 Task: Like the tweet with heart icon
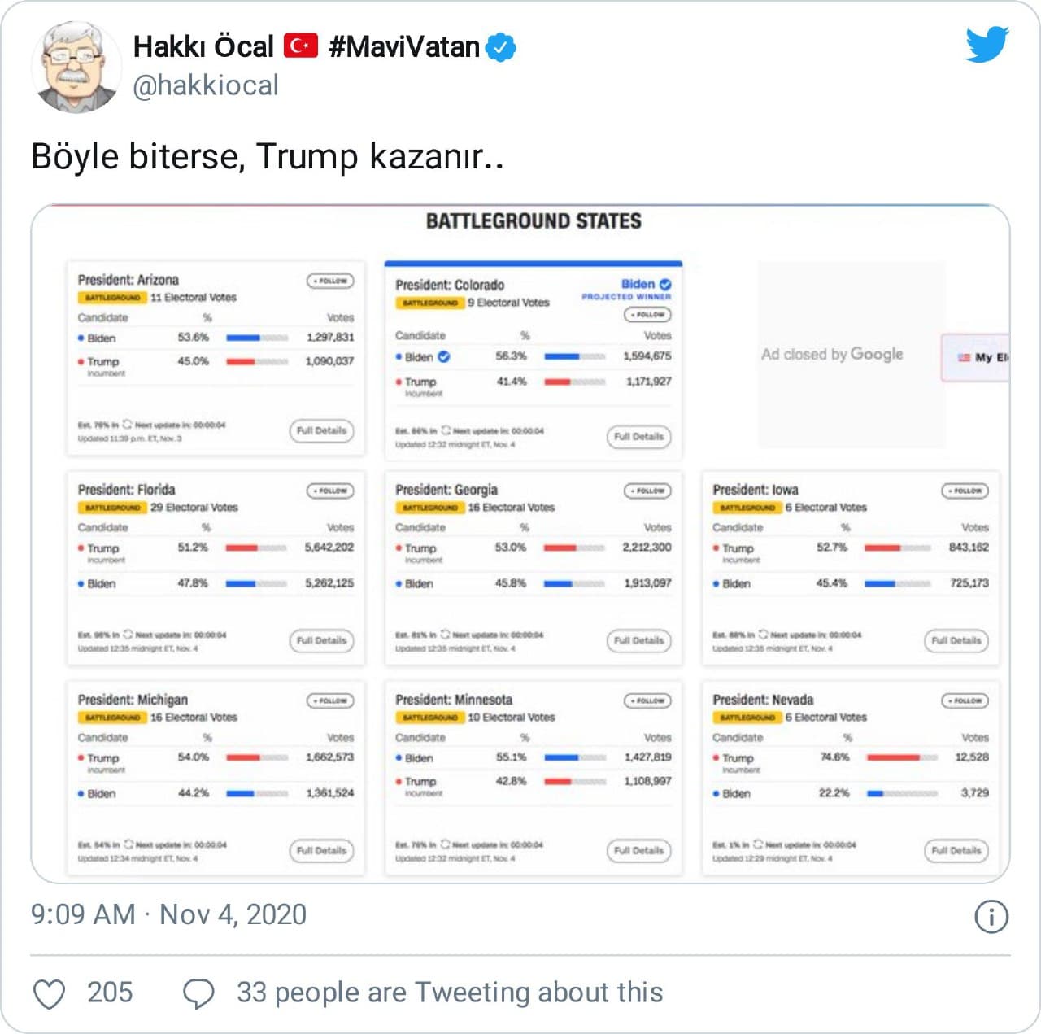50,993
